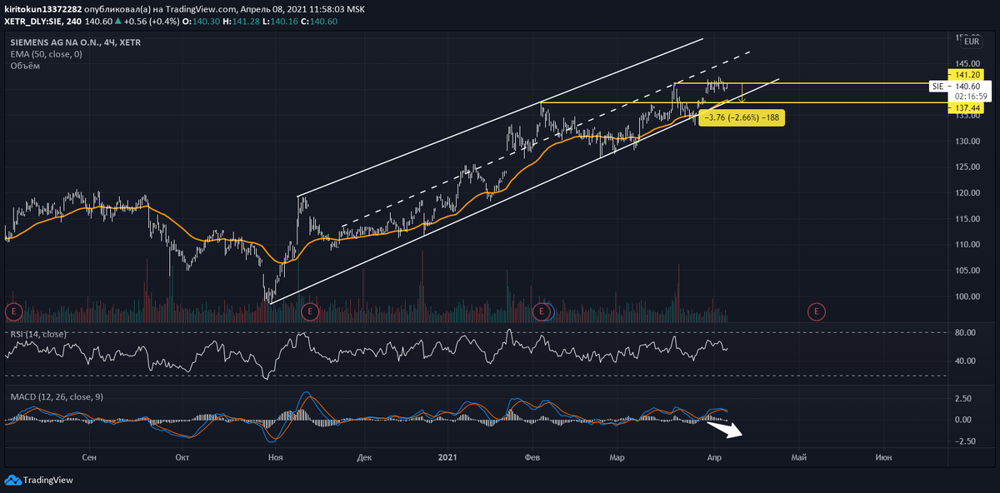Open author kiritokun13372282 profile link

[x=45, y=7]
